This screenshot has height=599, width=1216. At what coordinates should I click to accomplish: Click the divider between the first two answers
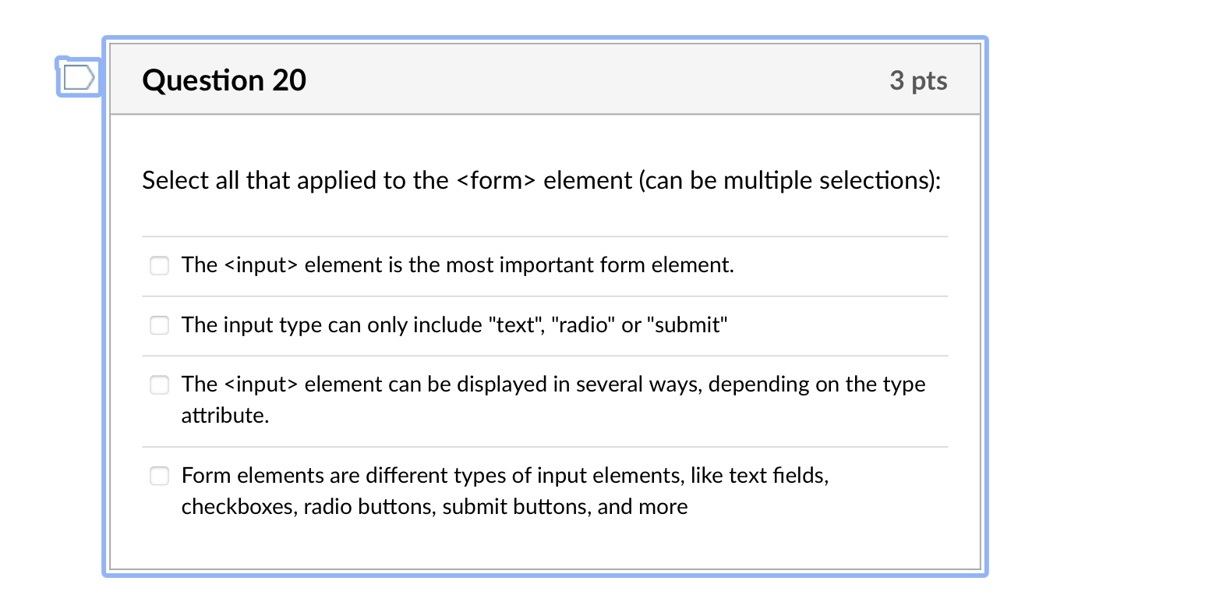pyautogui.click(x=544, y=296)
